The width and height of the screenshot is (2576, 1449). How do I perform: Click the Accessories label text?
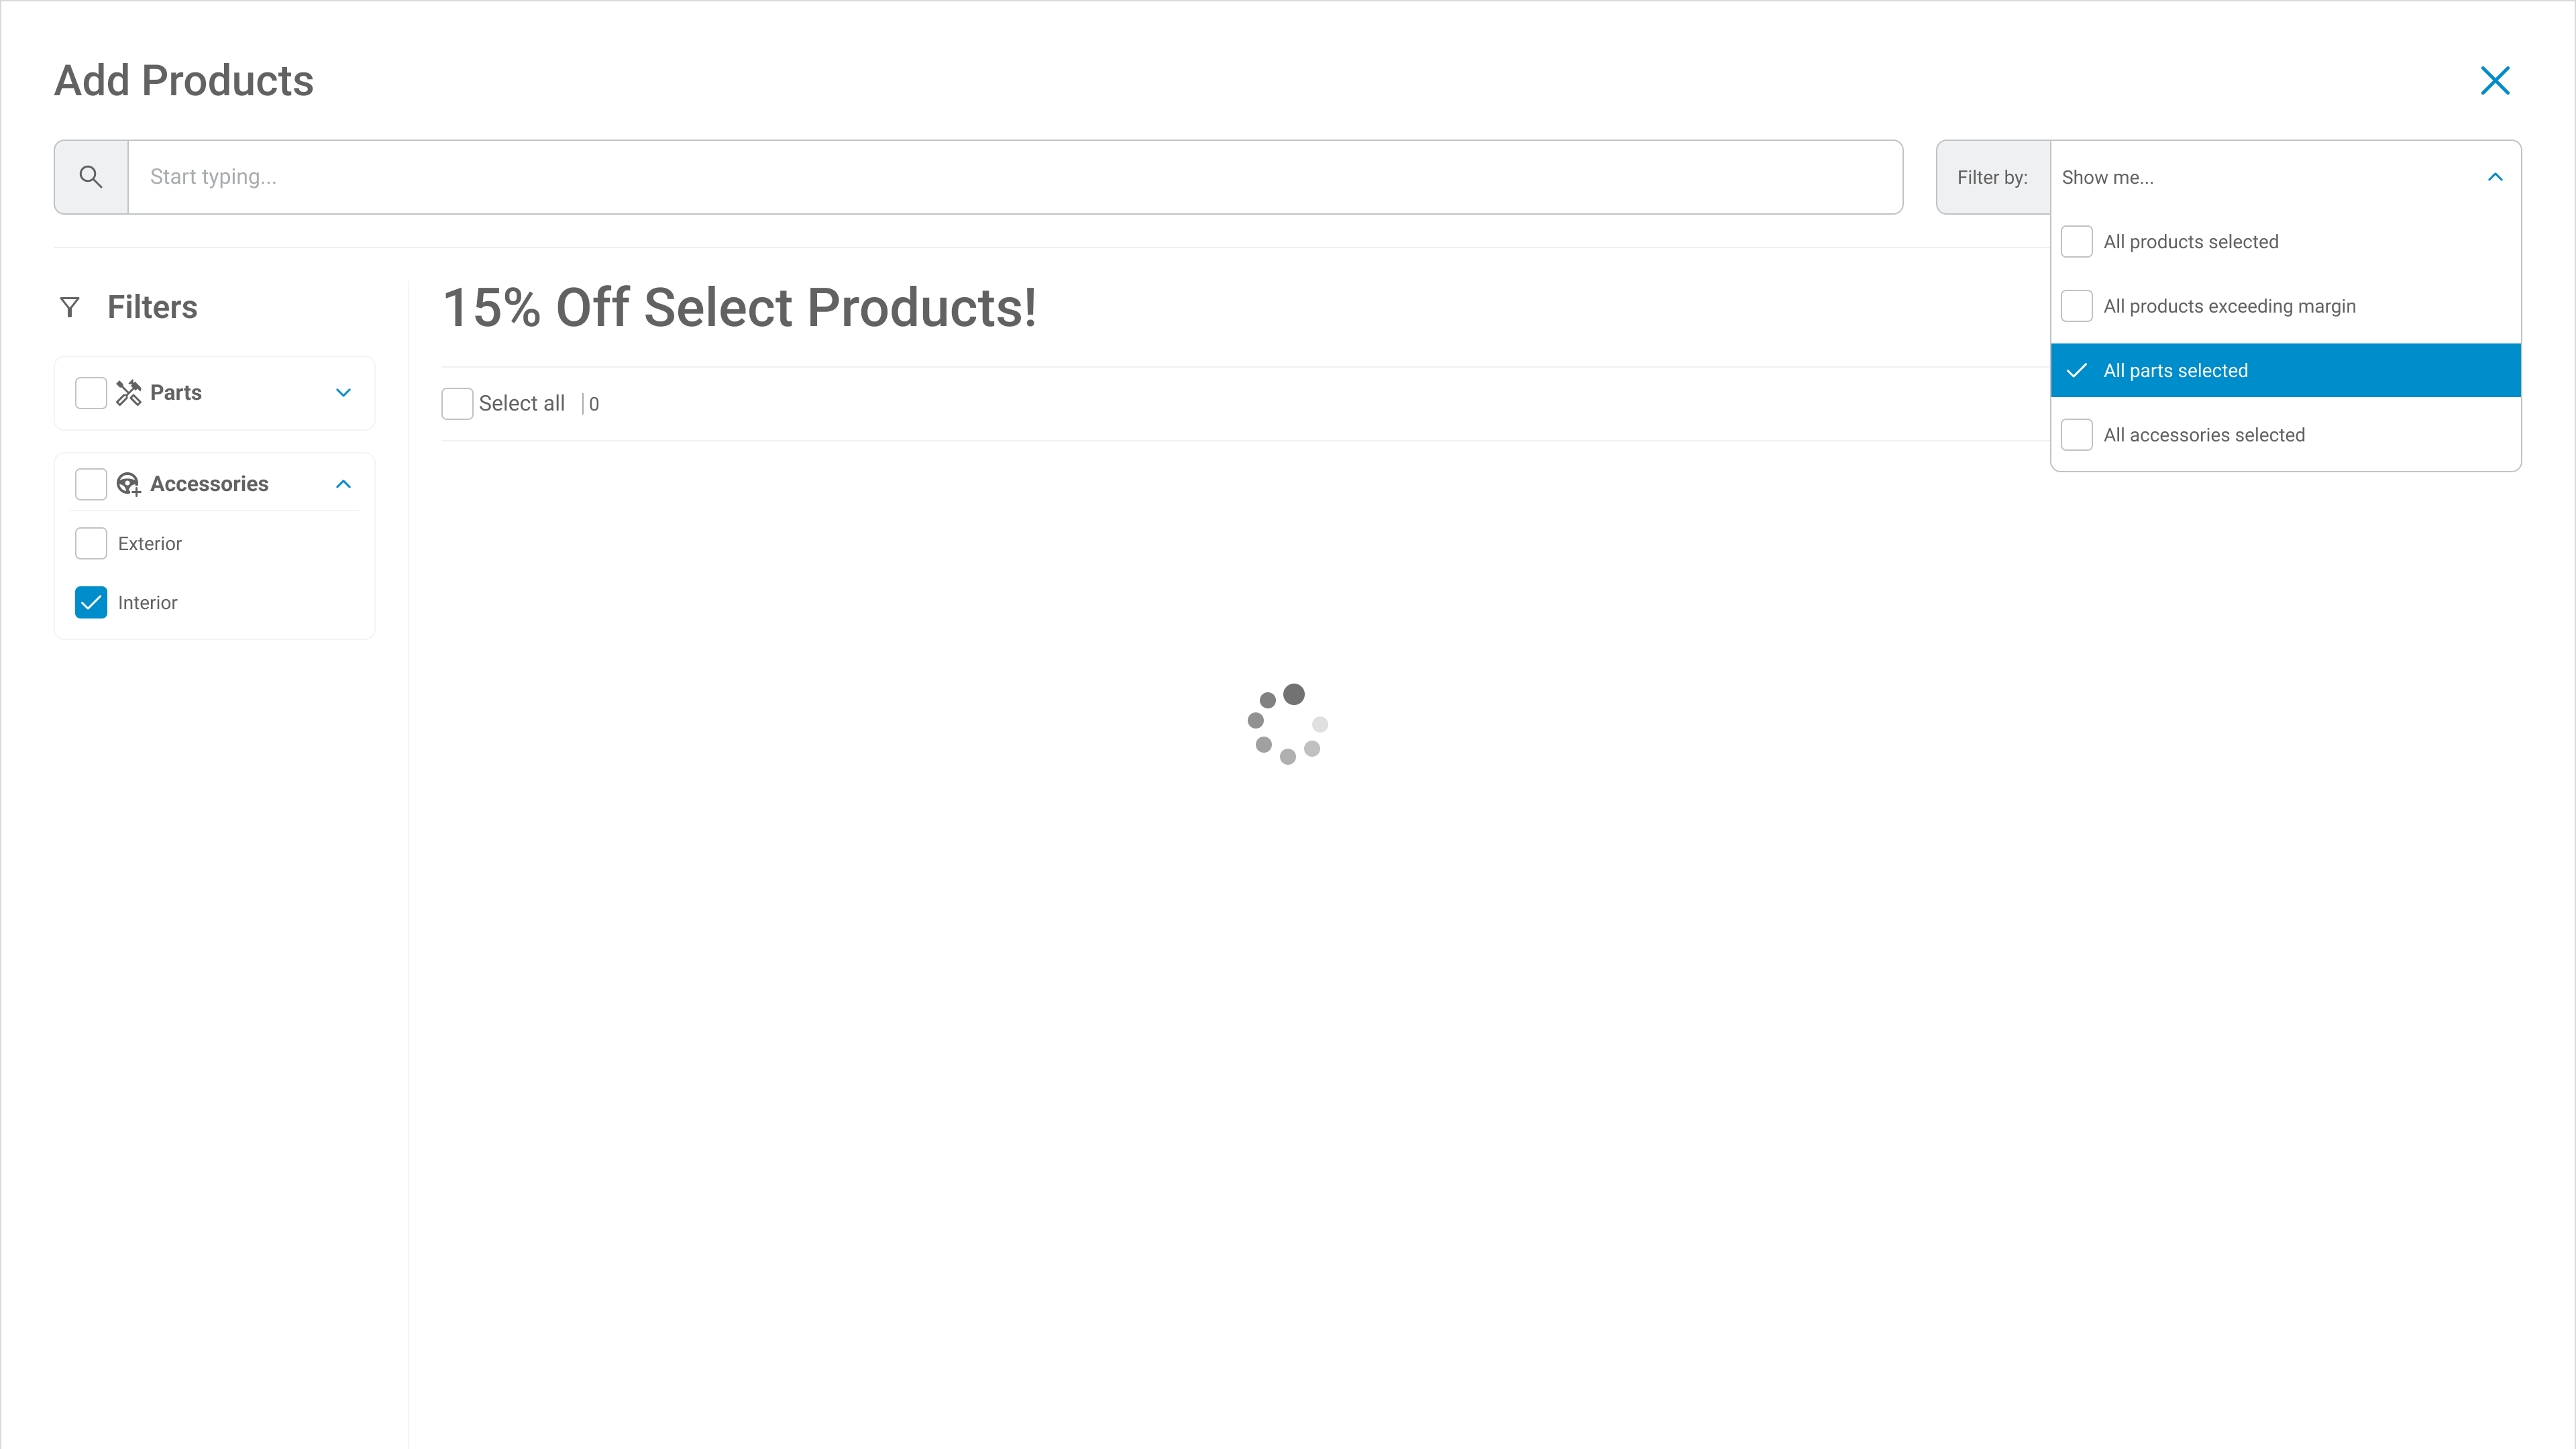209,484
